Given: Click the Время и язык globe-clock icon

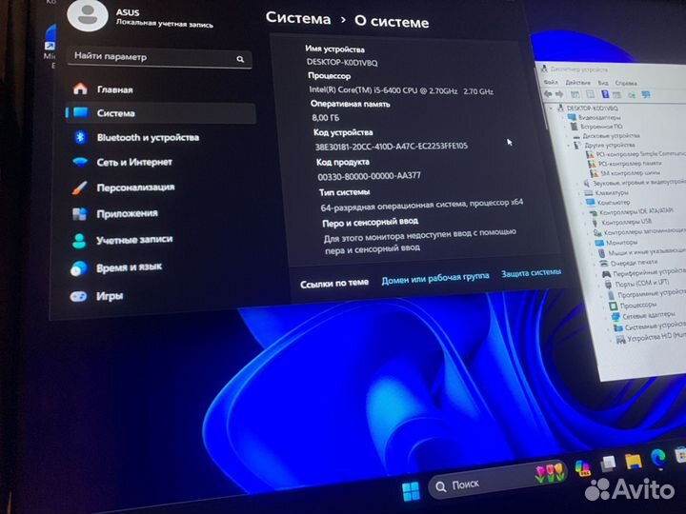Looking at the screenshot, I should pos(79,268).
